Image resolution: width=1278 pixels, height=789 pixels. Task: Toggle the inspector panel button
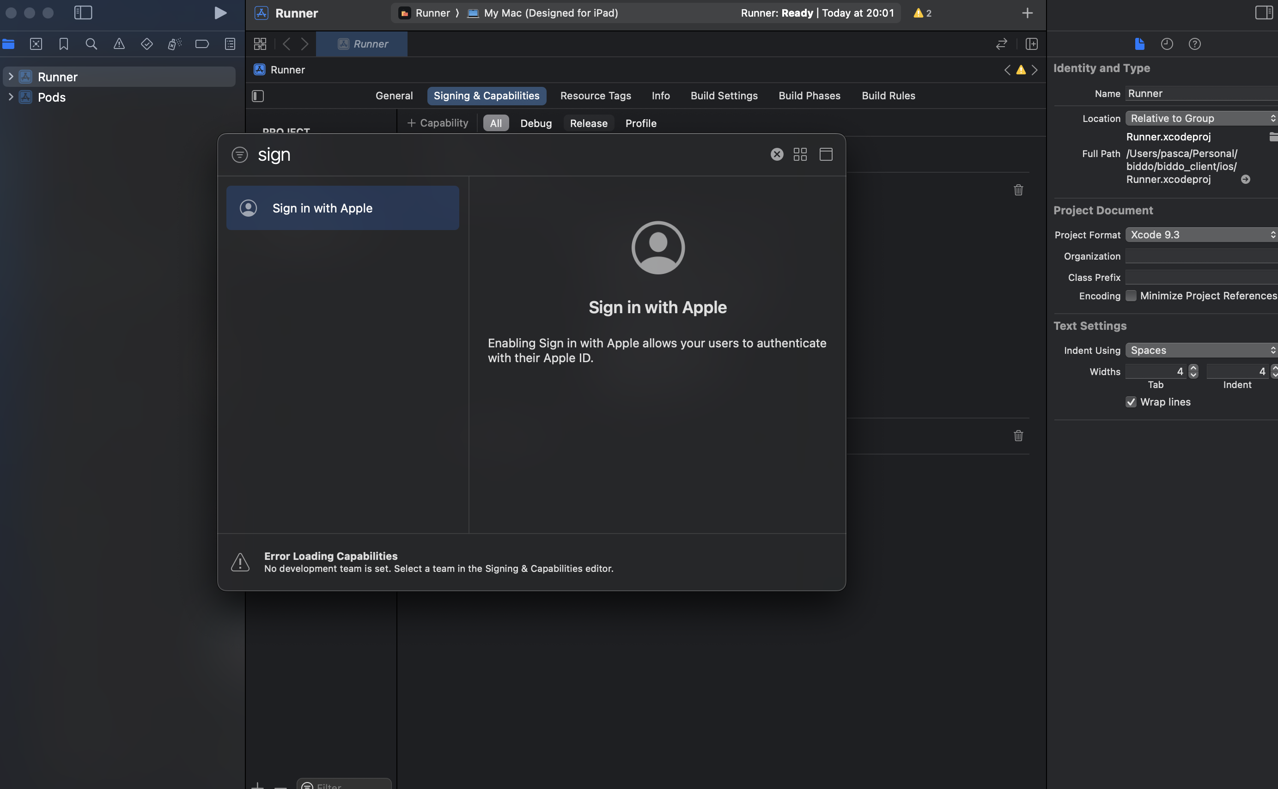point(1264,12)
